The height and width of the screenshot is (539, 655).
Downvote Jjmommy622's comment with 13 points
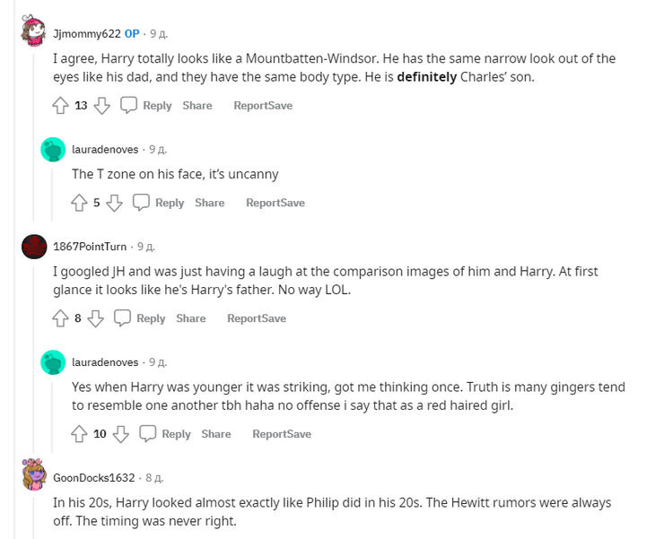(102, 106)
